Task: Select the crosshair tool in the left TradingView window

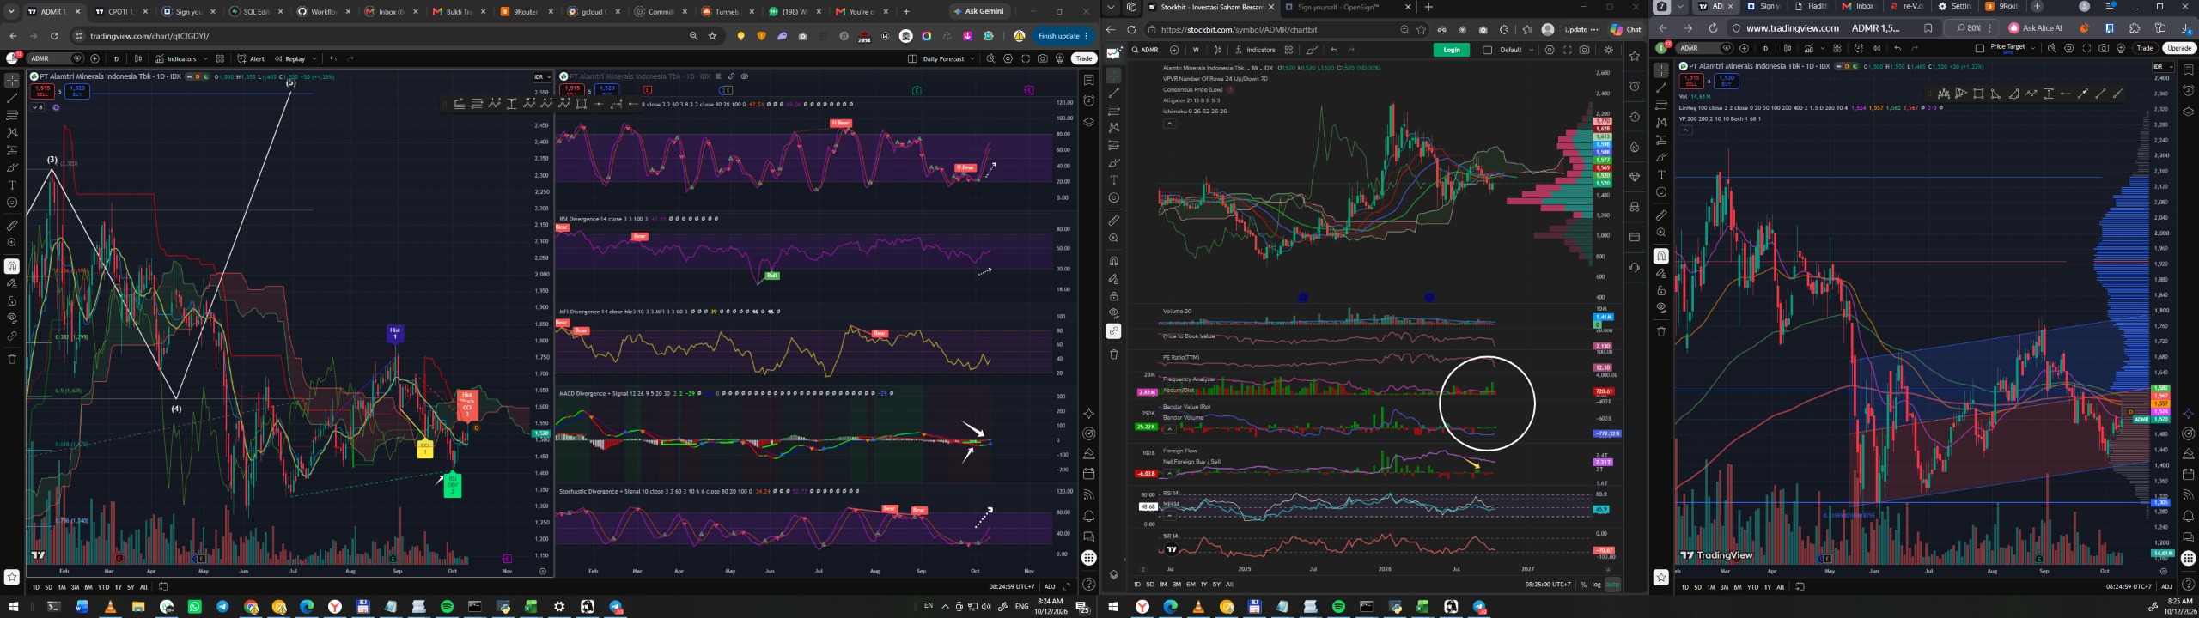Action: [12, 81]
